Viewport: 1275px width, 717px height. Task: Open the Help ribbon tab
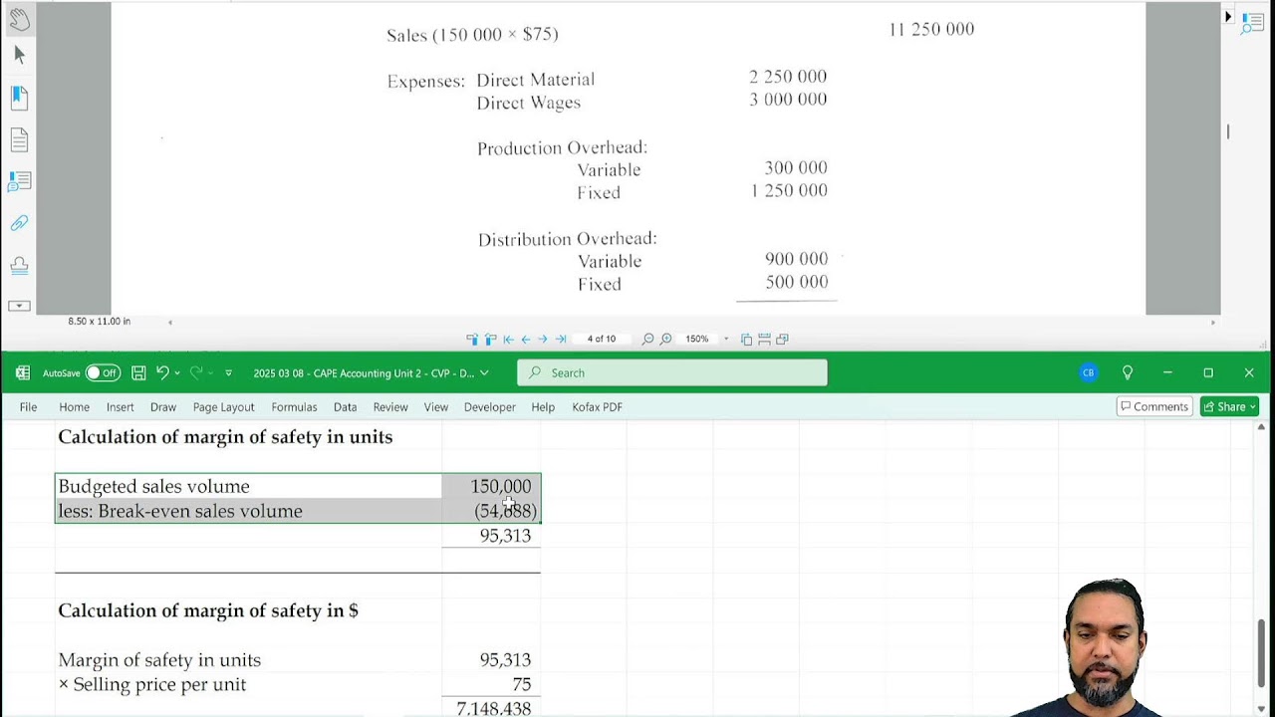tap(543, 407)
